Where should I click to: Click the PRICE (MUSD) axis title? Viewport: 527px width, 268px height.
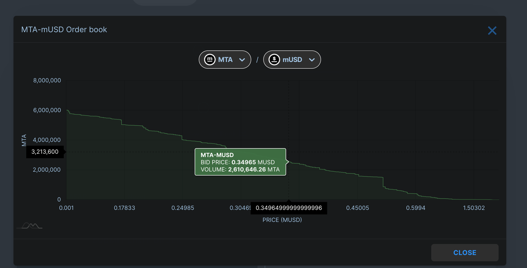[282, 219]
